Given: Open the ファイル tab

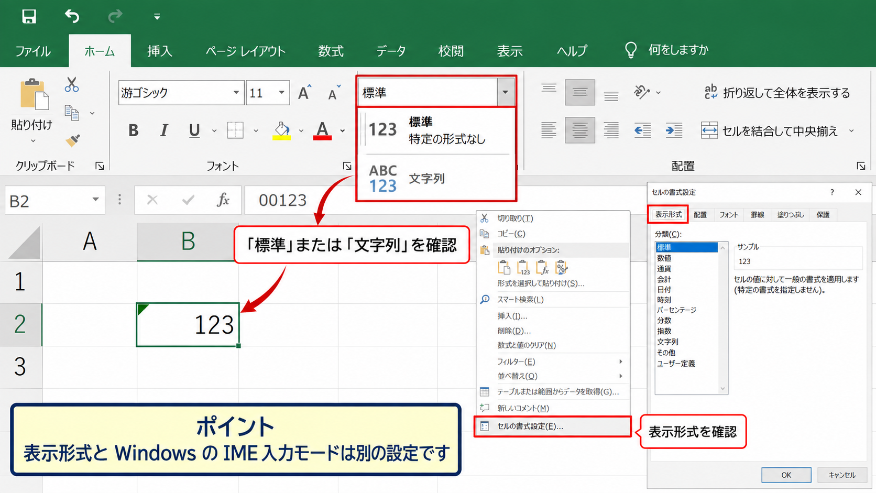Looking at the screenshot, I should pyautogui.click(x=33, y=51).
